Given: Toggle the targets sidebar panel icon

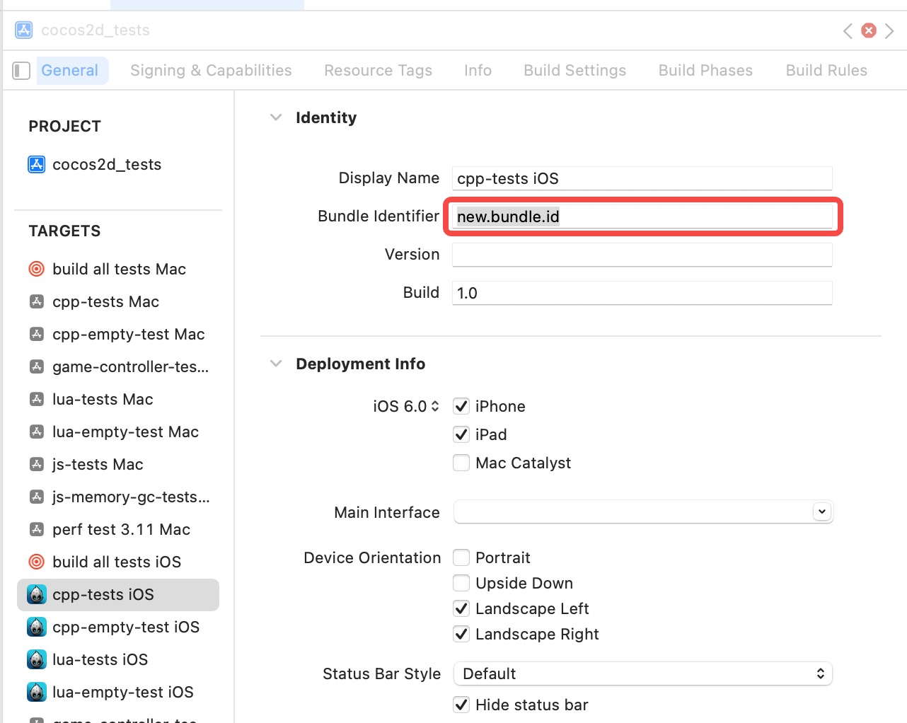Looking at the screenshot, I should click(21, 71).
